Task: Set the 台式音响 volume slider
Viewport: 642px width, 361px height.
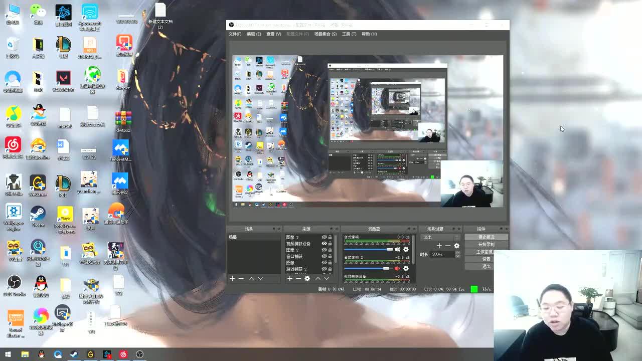Action: (369, 249)
